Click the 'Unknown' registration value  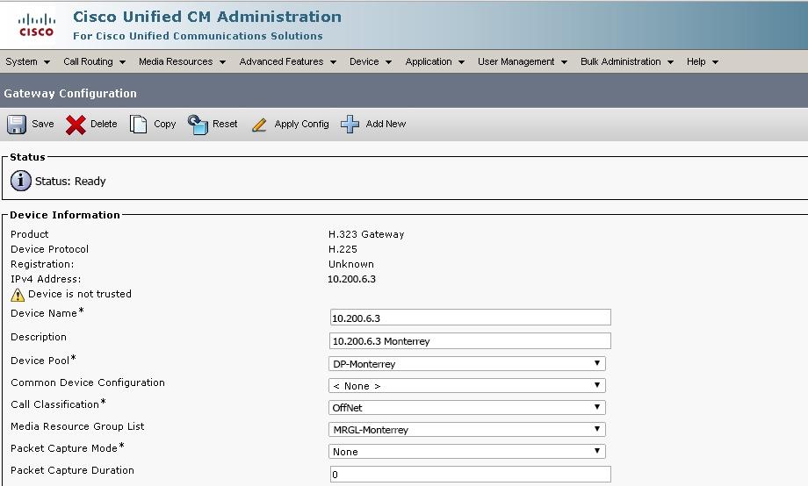pyautogui.click(x=351, y=264)
